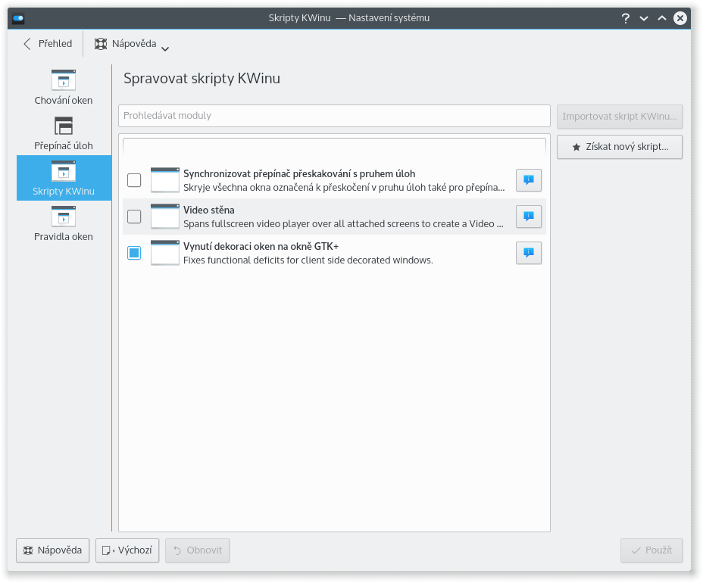Restore defaults with Výchozí button
Viewport: 703px width, 583px height.
click(127, 550)
